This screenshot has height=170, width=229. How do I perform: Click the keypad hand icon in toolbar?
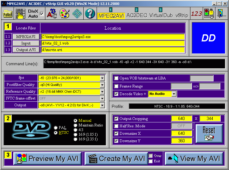pyautogui.click(x=20, y=14)
